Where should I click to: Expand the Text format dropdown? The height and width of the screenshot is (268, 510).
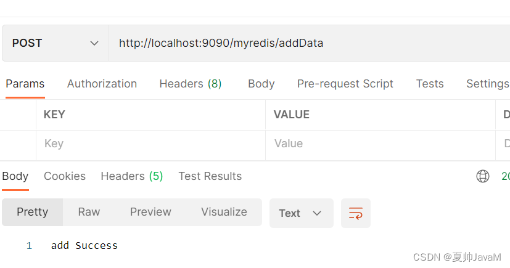301,213
